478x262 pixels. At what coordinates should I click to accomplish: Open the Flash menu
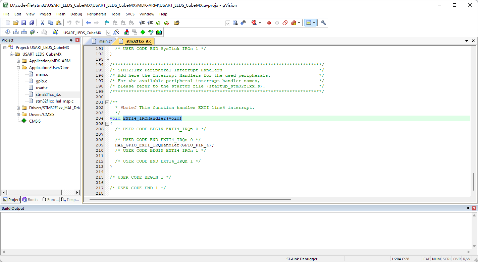pos(61,14)
